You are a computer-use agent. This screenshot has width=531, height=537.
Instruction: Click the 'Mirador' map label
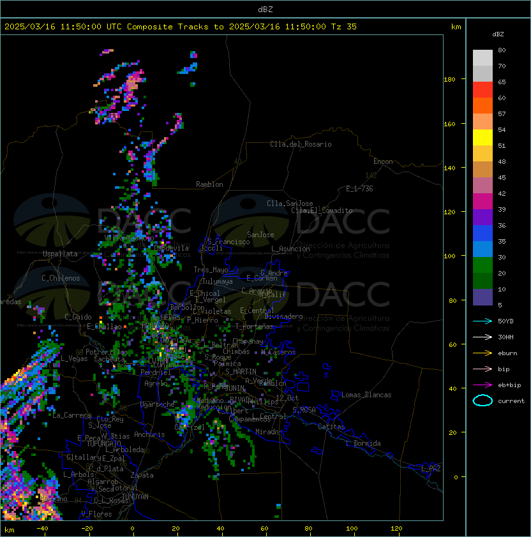[269, 432]
